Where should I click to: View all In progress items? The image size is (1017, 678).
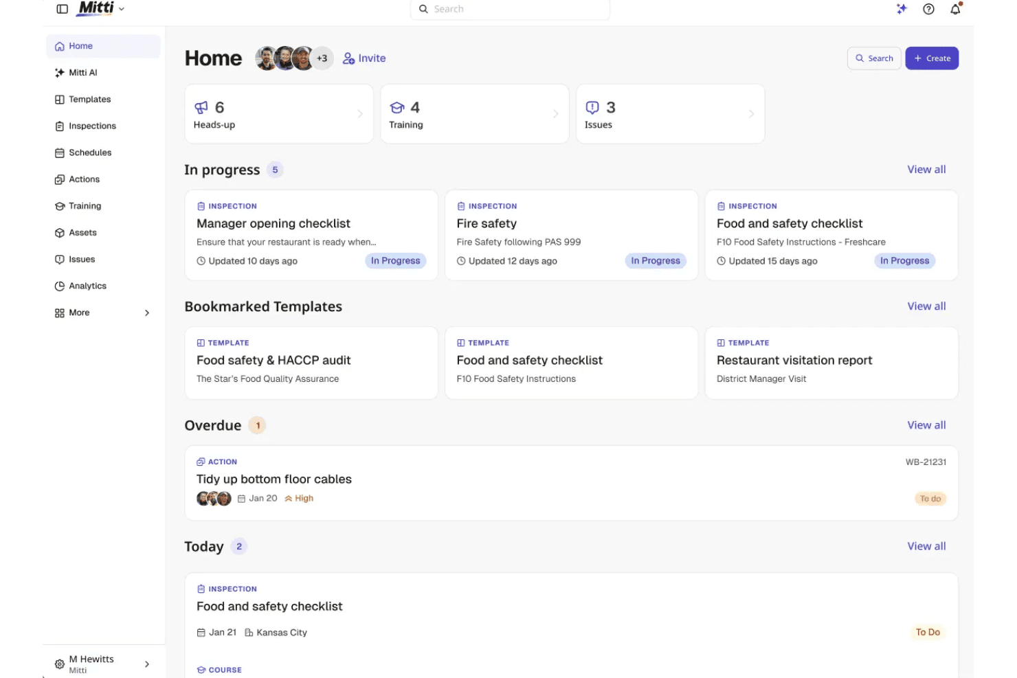coord(926,170)
